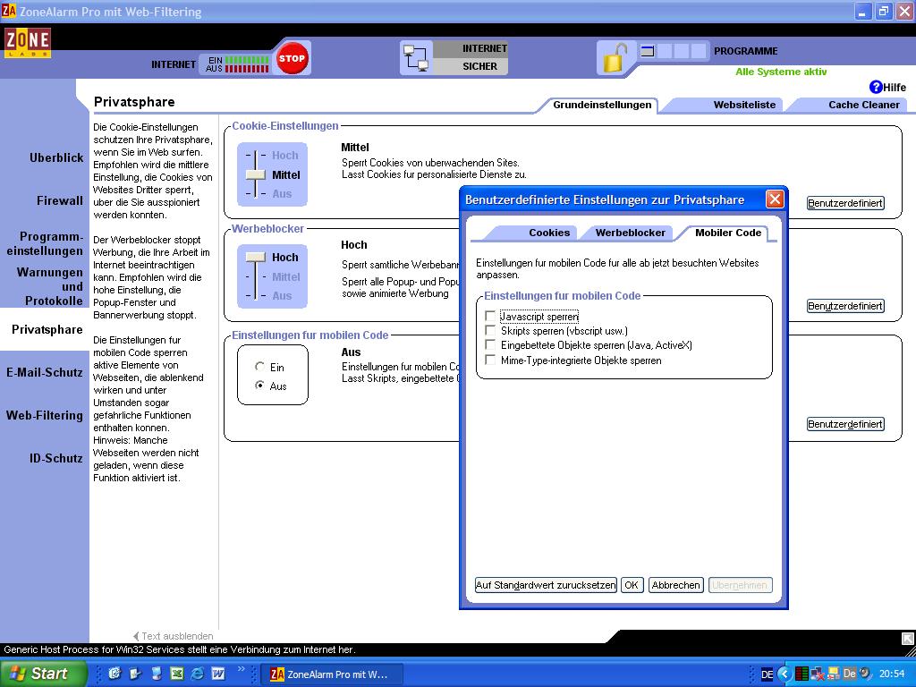Click Benutzerdefiniert in Cookie-Einstellungen section
Screen dimensions: 916x687
tap(844, 203)
